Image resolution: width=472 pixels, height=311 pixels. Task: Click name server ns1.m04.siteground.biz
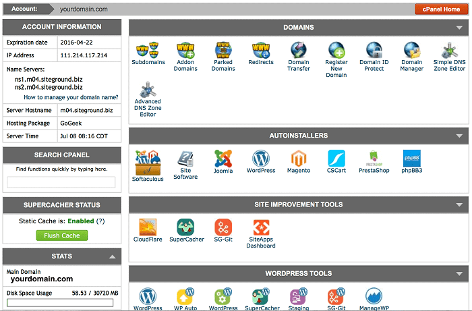[x=49, y=80]
